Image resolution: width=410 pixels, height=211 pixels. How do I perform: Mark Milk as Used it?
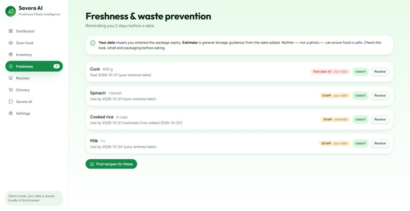pyautogui.click(x=360, y=143)
